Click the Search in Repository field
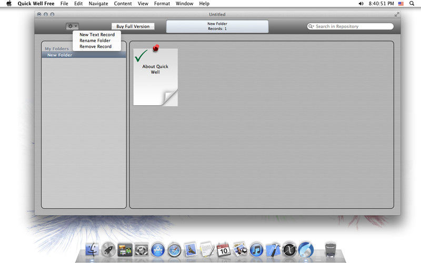The height and width of the screenshot is (263, 421). [350, 26]
